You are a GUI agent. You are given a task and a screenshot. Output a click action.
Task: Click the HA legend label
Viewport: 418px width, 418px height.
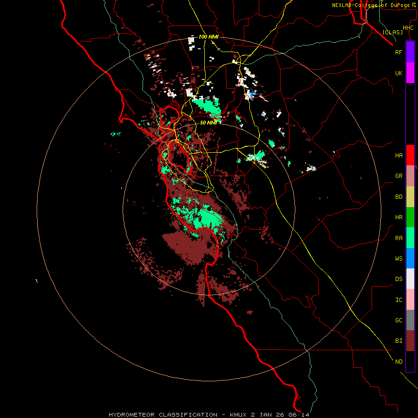click(398, 155)
